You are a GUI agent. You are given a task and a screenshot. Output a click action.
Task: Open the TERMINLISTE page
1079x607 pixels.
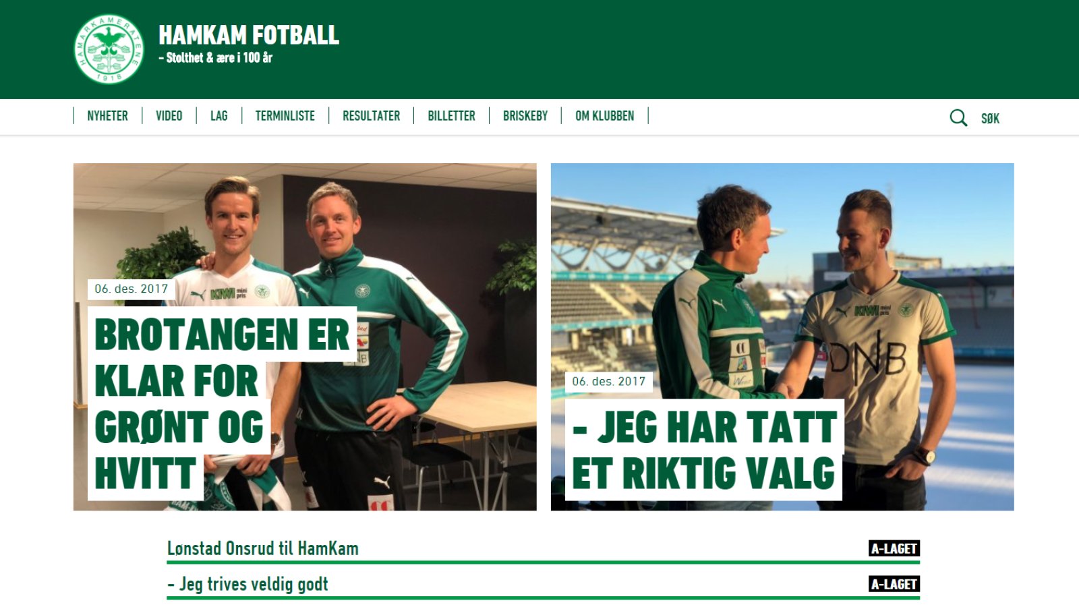(x=285, y=116)
